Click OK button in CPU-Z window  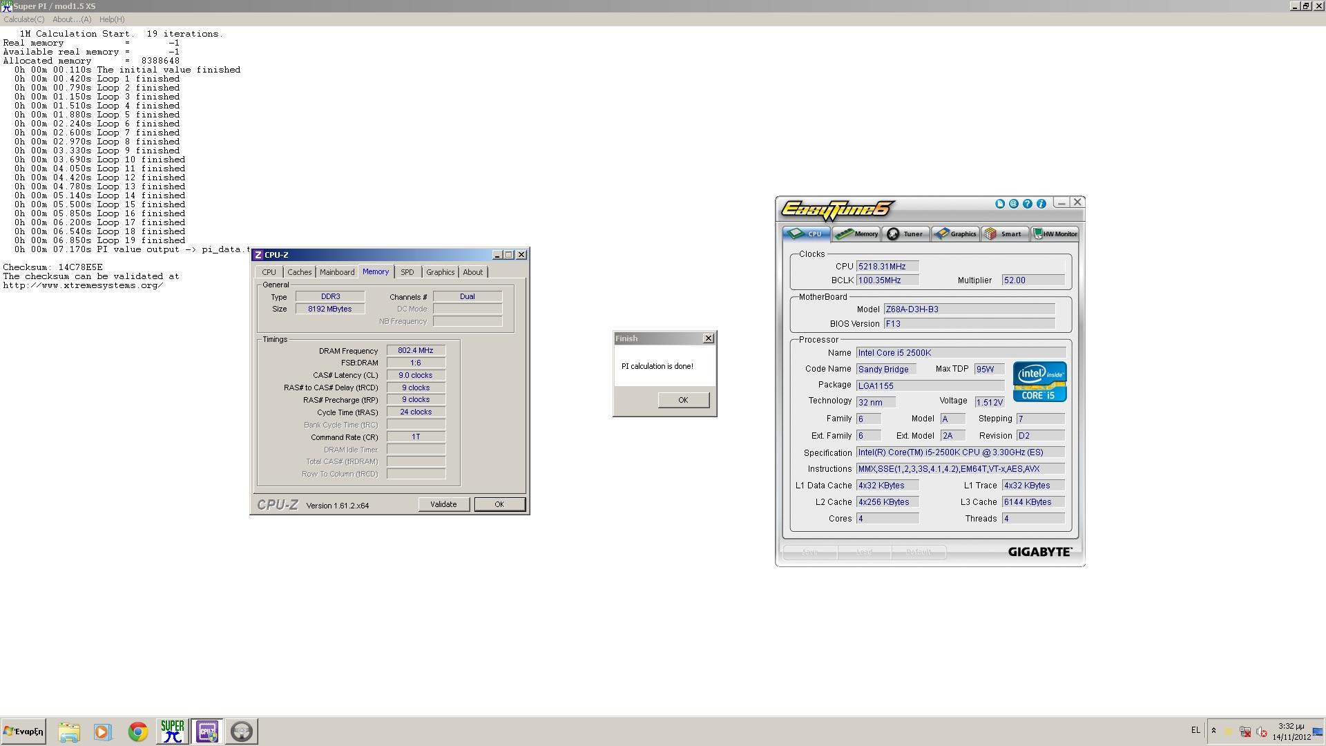pos(499,505)
